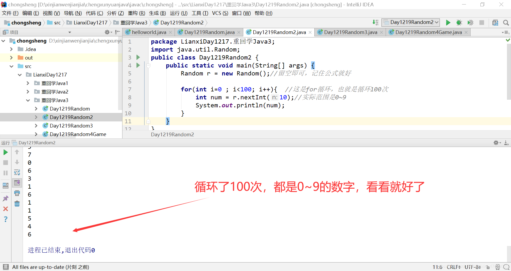Image resolution: width=511 pixels, height=271 pixels.
Task: Toggle soft-wrap in console output
Action: click(x=17, y=172)
